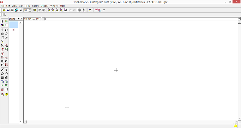This screenshot has width=241, height=128.
Task: Select the Name tool
Action: [2, 57]
